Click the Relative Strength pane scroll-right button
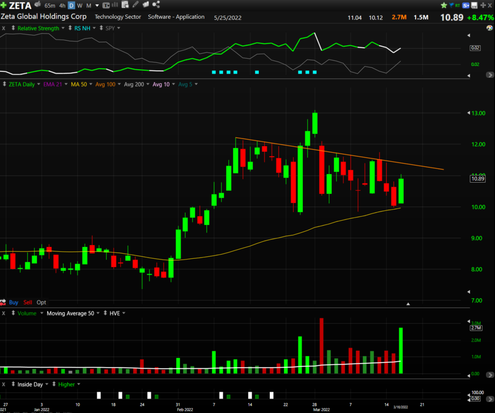The height and width of the screenshot is (413, 495). coord(489,75)
